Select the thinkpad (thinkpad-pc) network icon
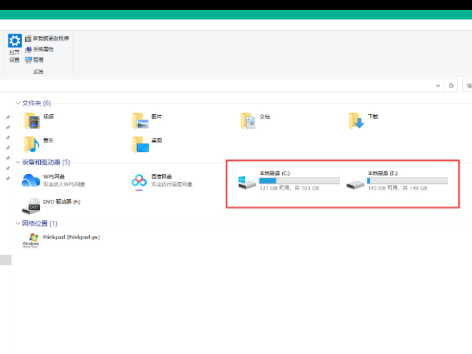This screenshot has width=472, height=354. (31, 241)
